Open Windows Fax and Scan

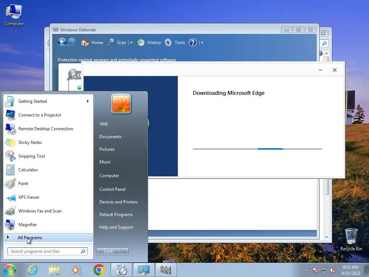point(48,211)
